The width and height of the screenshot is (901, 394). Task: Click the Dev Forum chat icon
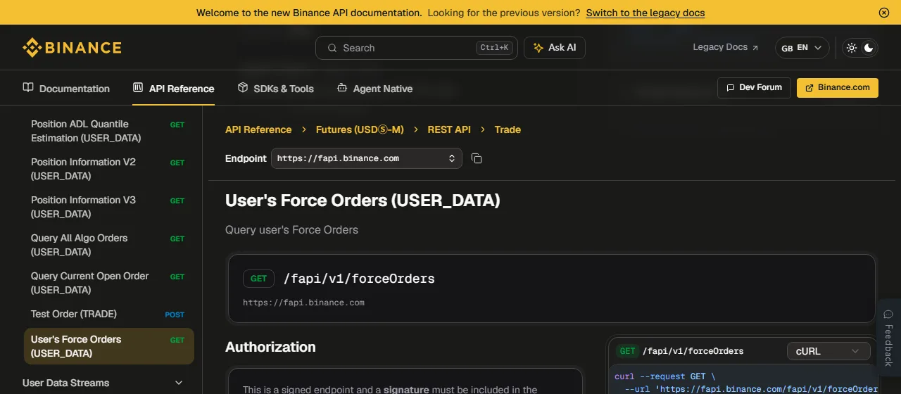pos(730,88)
